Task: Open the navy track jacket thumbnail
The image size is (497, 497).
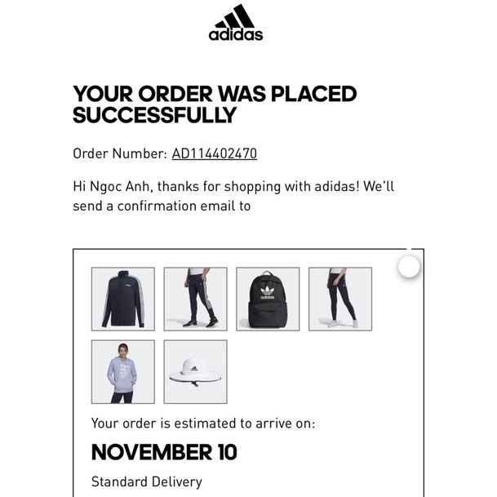Action: pos(122,299)
